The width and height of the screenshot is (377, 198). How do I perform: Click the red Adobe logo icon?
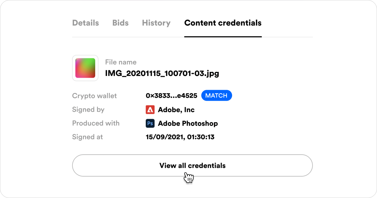150,110
